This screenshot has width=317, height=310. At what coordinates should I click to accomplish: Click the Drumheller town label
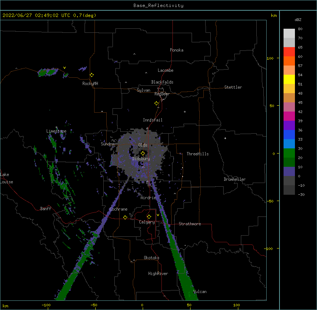[x=235, y=179]
